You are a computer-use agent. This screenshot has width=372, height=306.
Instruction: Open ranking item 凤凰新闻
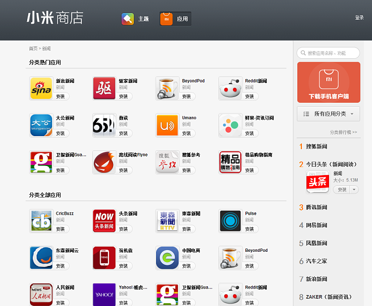316,243
